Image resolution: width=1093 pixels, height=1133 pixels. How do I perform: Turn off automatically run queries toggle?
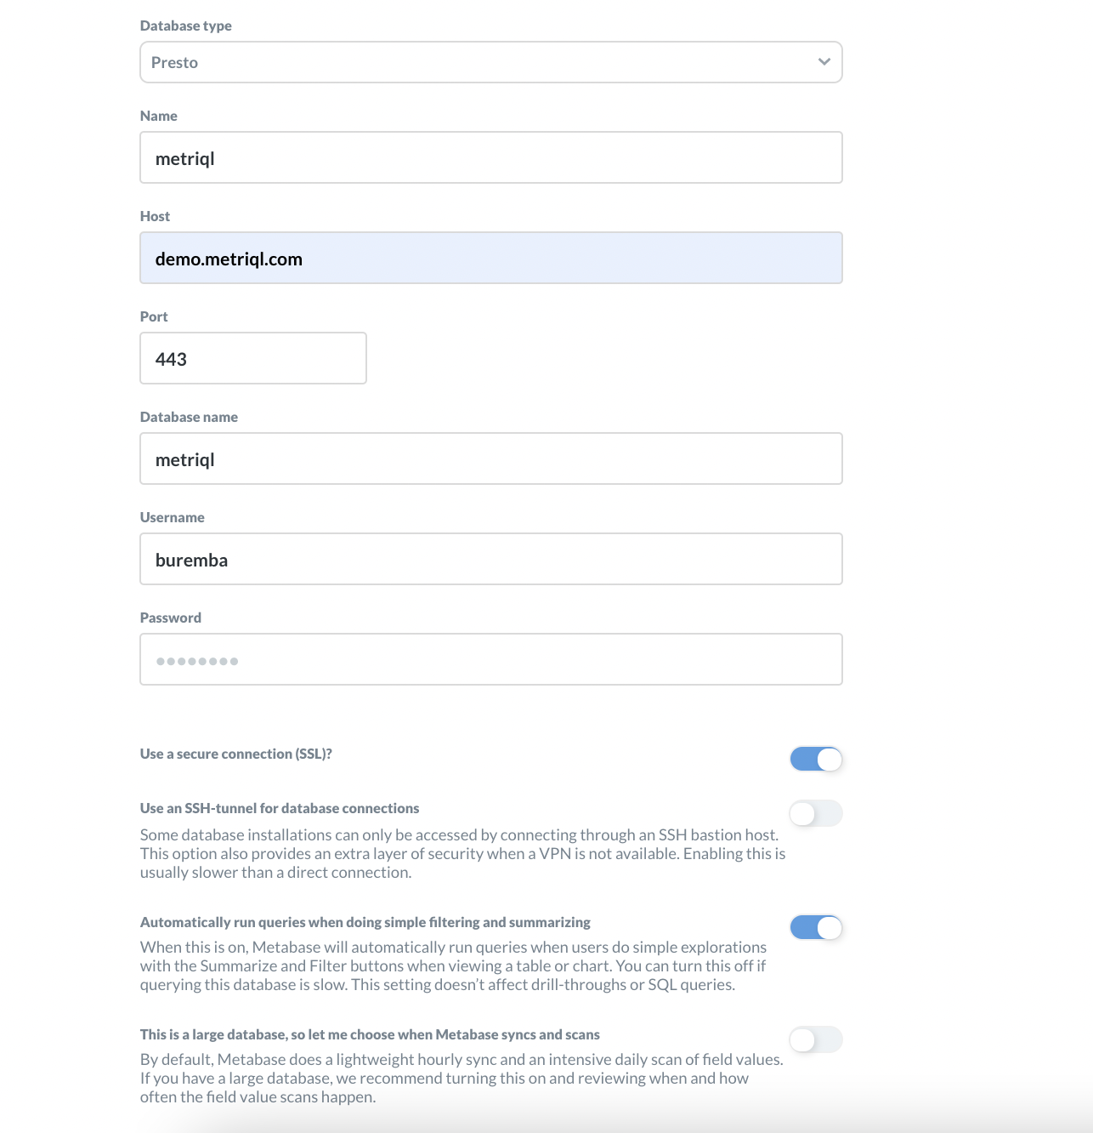tap(816, 927)
